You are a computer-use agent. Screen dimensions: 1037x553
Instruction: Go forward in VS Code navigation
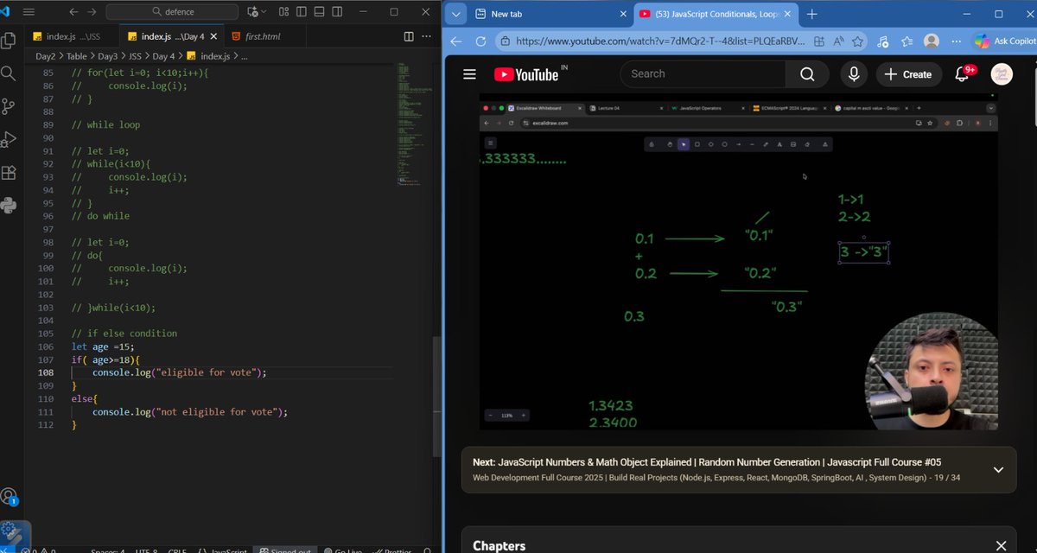click(x=93, y=12)
